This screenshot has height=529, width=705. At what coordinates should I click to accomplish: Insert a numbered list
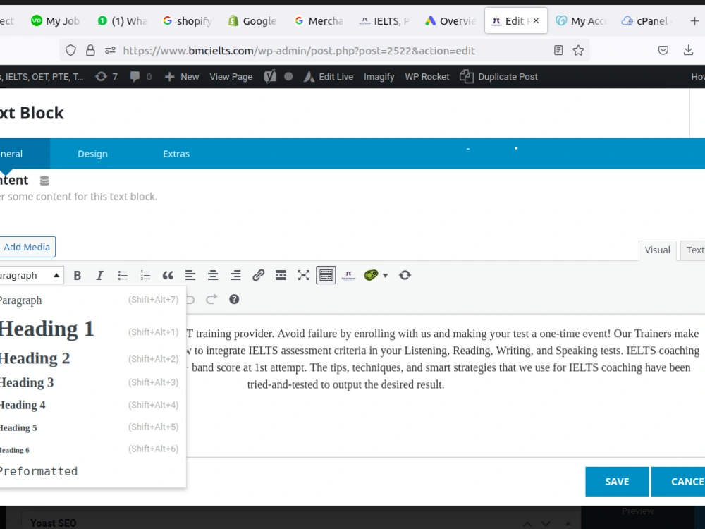click(145, 275)
